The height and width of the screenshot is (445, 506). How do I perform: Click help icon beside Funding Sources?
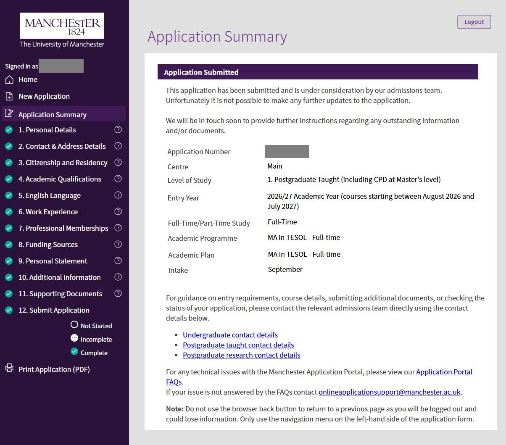pyautogui.click(x=118, y=244)
